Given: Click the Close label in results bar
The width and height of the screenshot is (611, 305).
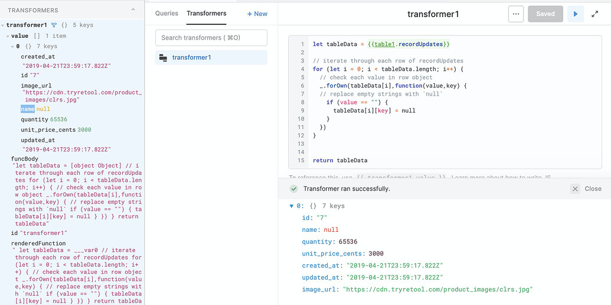Looking at the screenshot, I should (593, 189).
